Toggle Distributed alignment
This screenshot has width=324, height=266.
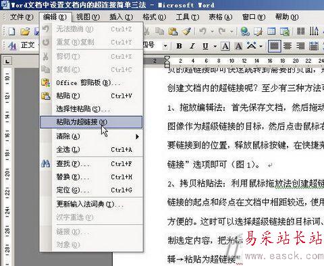coord(314,46)
